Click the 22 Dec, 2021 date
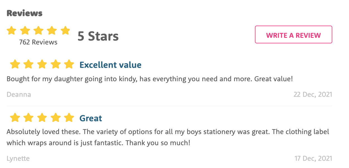This screenshot has height=168, width=349. coord(313,95)
